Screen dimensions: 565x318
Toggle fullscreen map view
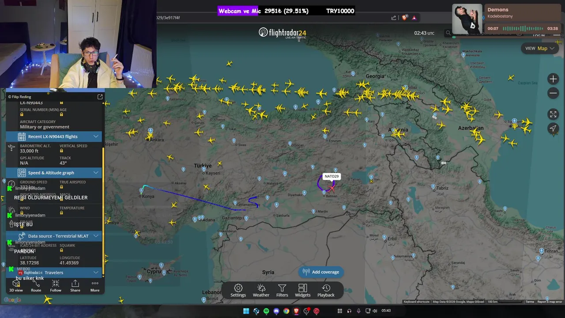click(553, 114)
